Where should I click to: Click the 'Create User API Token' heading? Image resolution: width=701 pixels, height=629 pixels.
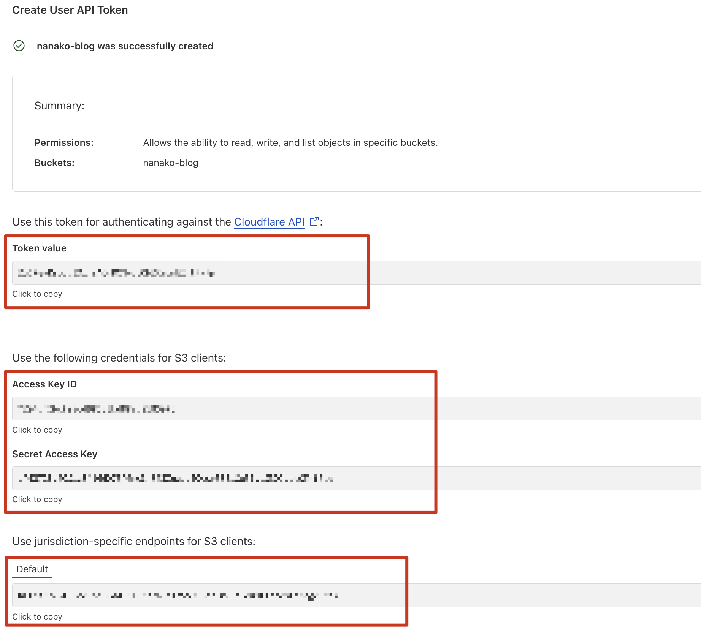pos(70,10)
